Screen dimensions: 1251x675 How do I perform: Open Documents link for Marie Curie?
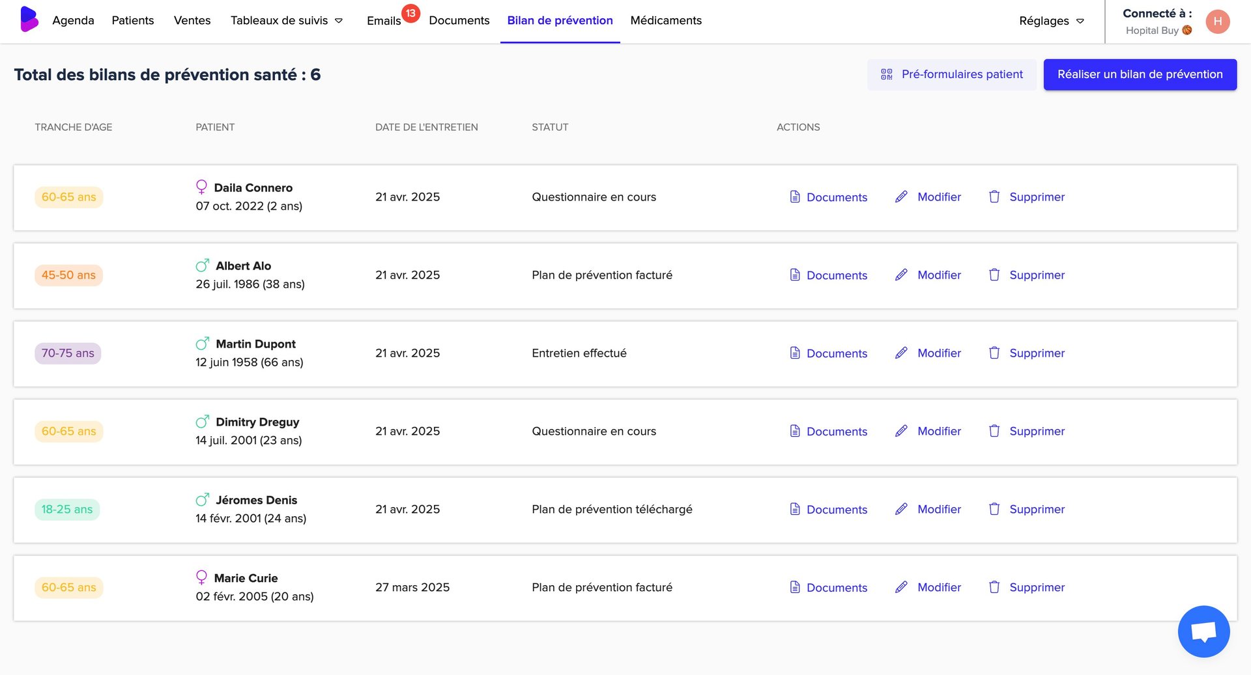[x=836, y=588]
